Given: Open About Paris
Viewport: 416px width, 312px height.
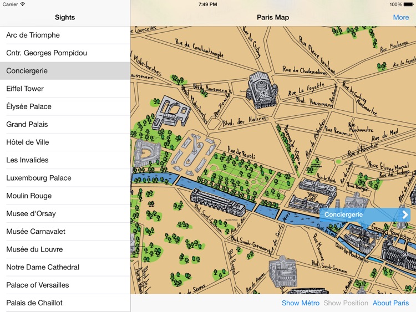Looking at the screenshot, I should pos(390,303).
